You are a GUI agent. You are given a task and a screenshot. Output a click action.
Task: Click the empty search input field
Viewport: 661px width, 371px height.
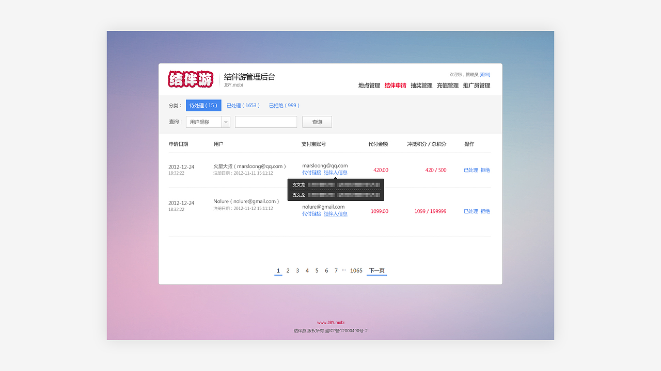[x=266, y=122]
